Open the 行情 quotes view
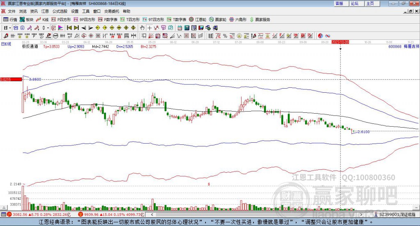This screenshot has width=420, height=226. pos(10,20)
